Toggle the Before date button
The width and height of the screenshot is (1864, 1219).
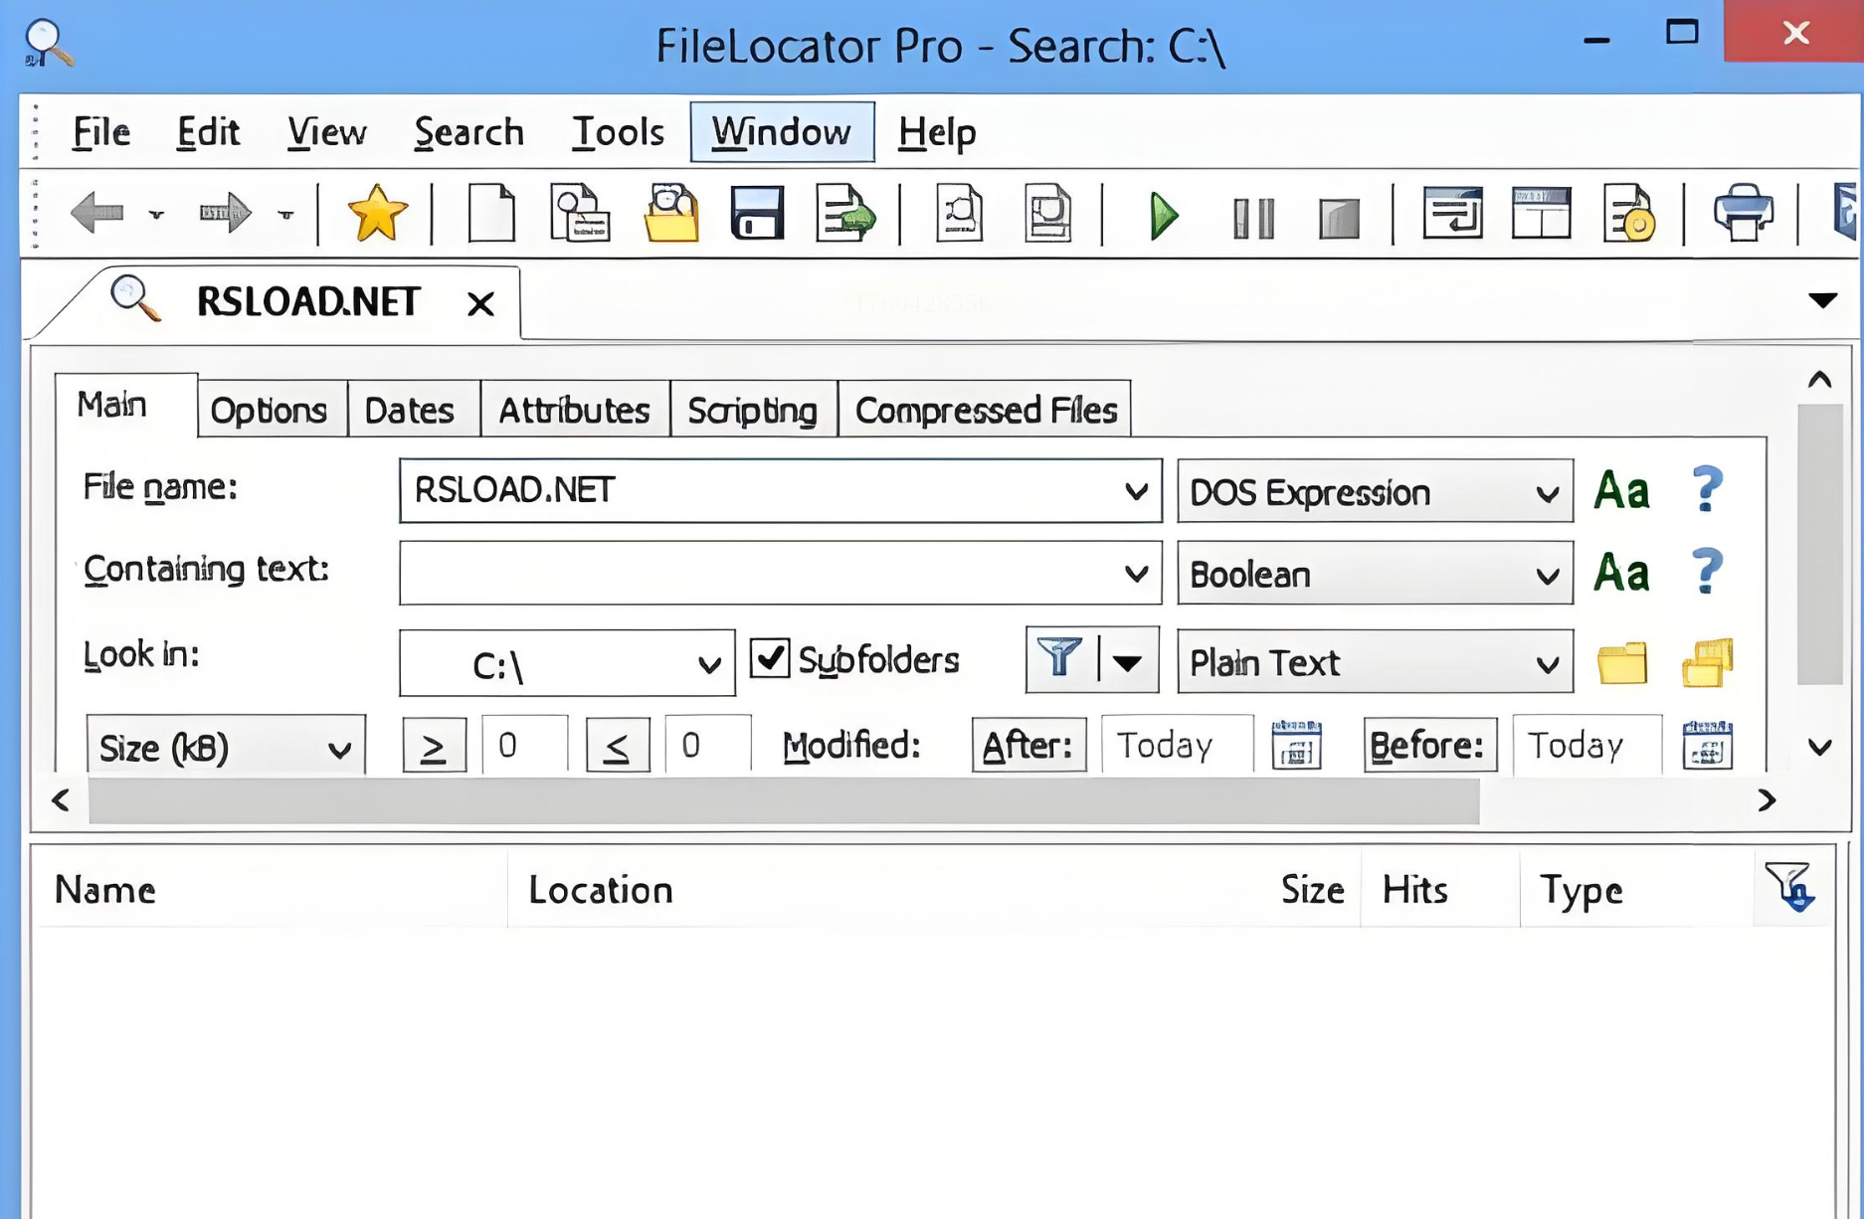click(x=1429, y=745)
